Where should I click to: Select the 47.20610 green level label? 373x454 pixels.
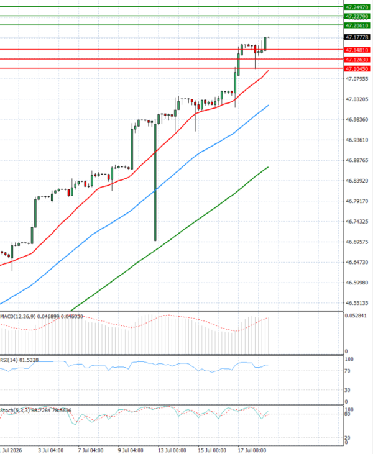(x=357, y=25)
